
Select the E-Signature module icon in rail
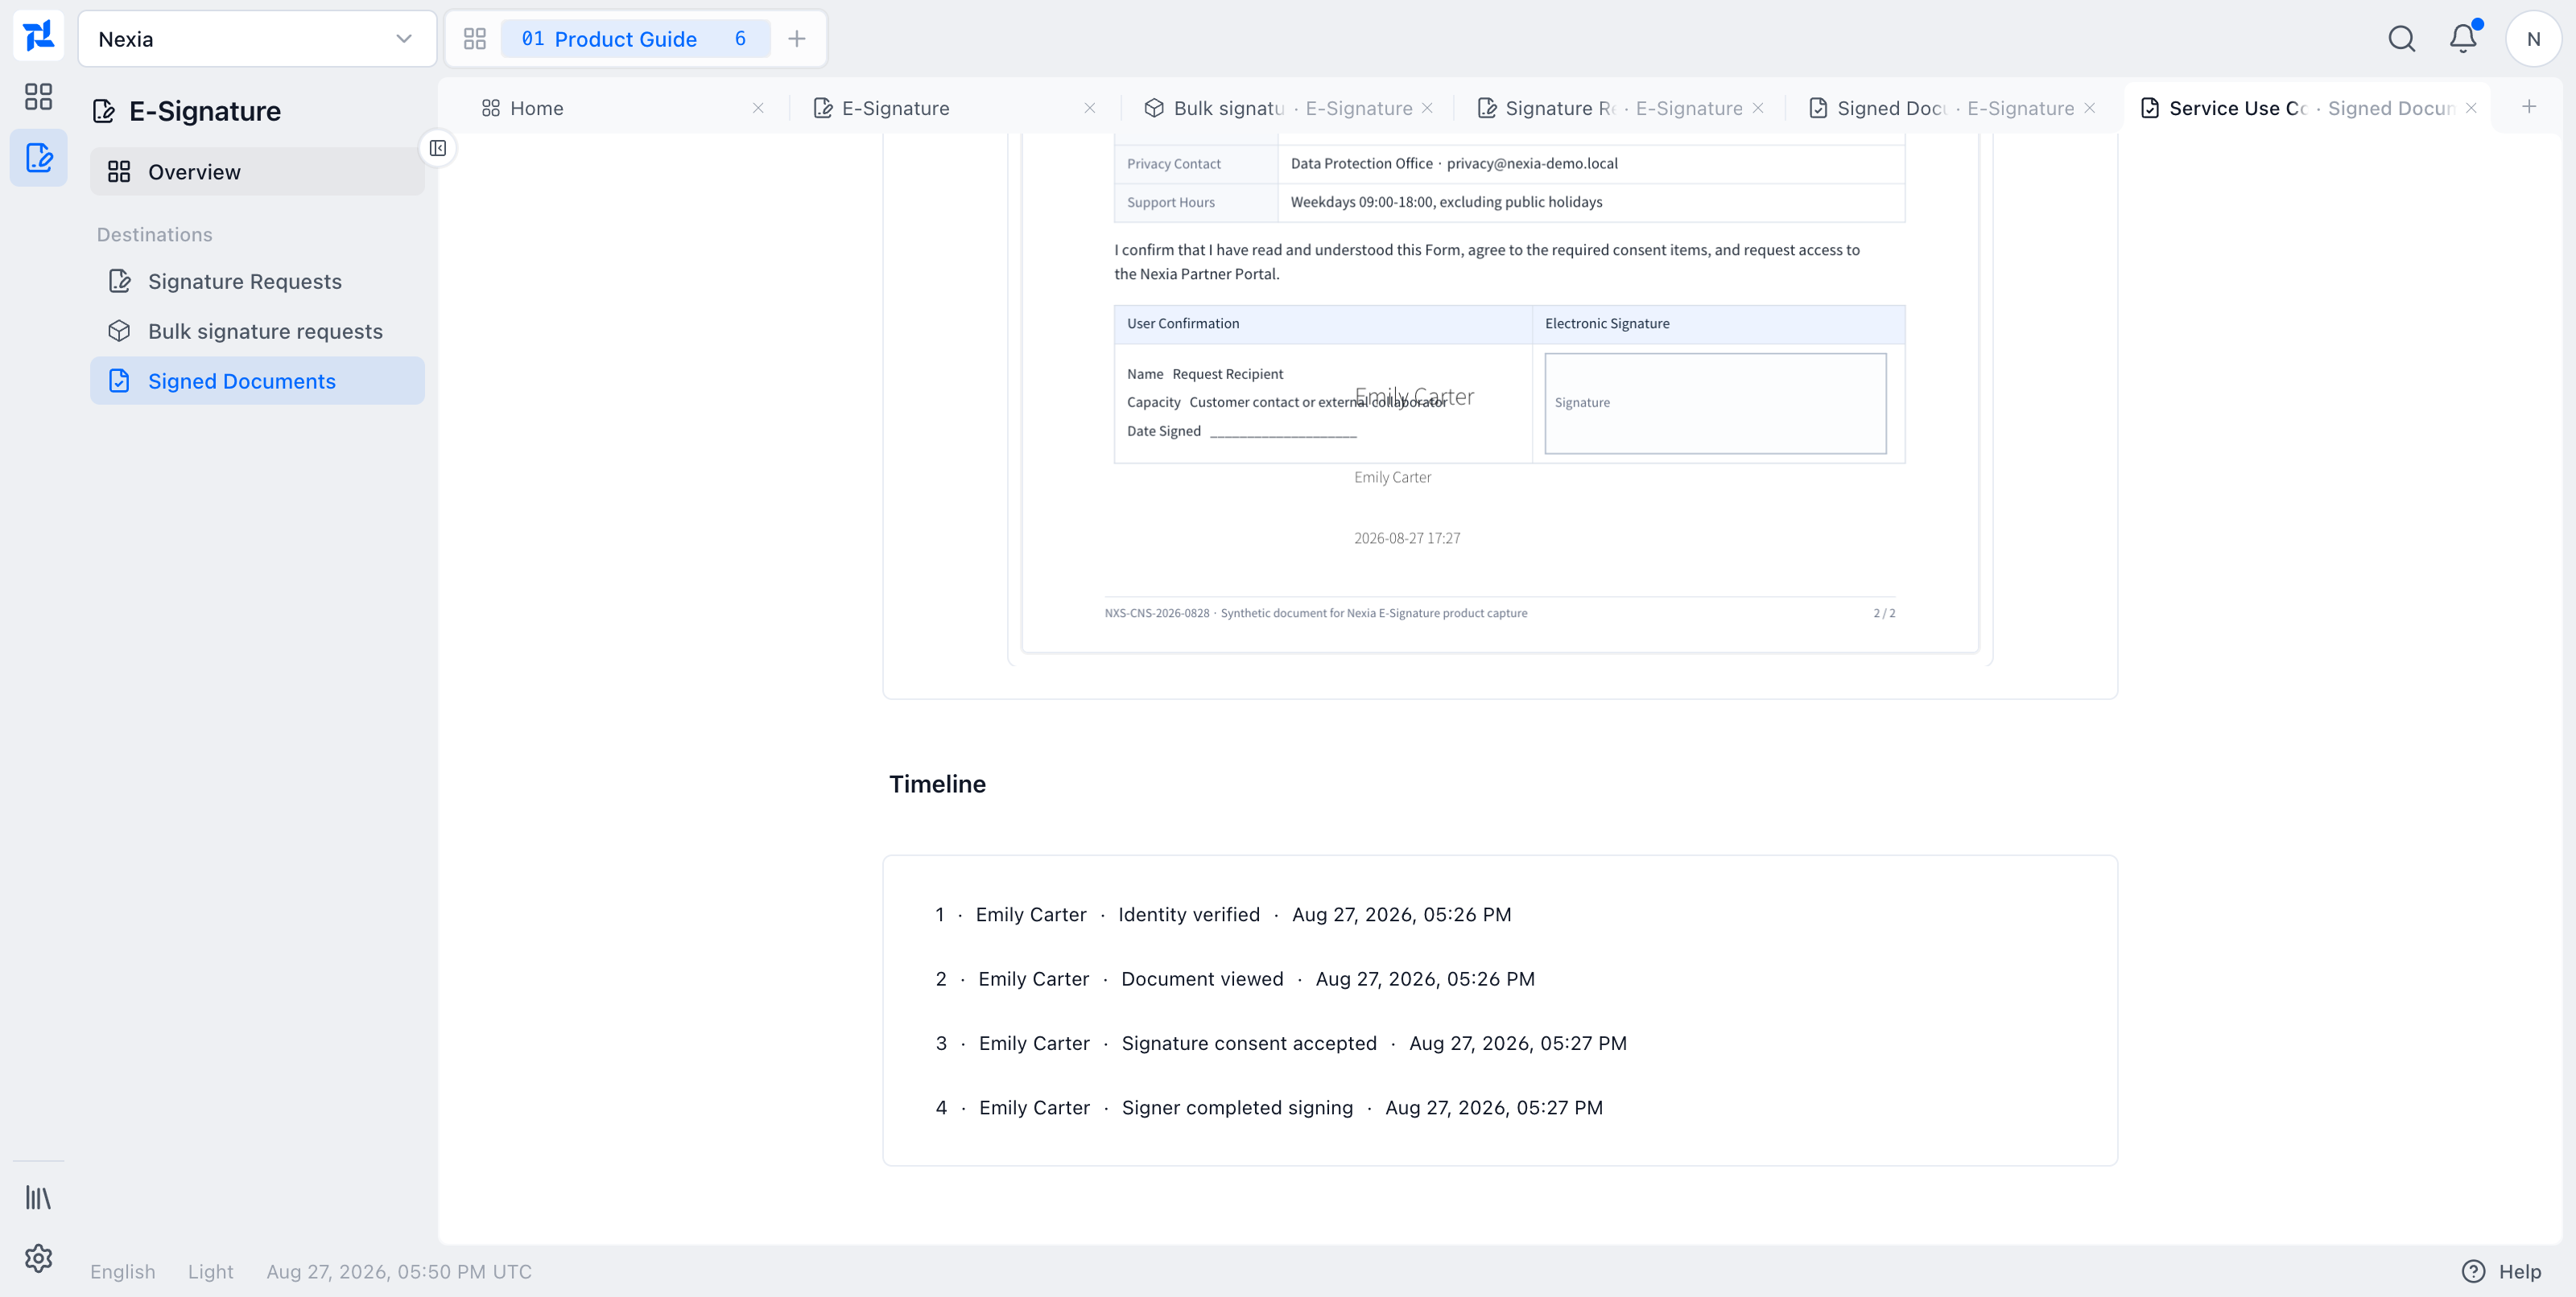(x=38, y=157)
